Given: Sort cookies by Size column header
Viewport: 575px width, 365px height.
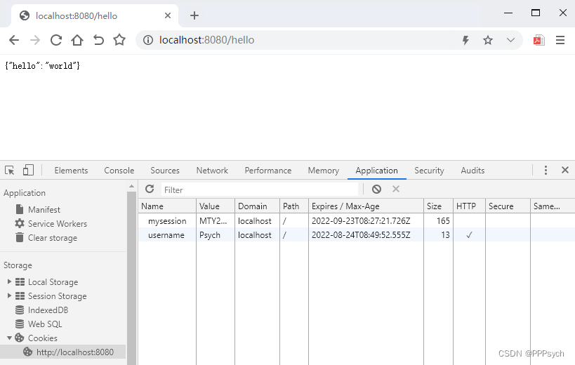Looking at the screenshot, I should 438,206.
